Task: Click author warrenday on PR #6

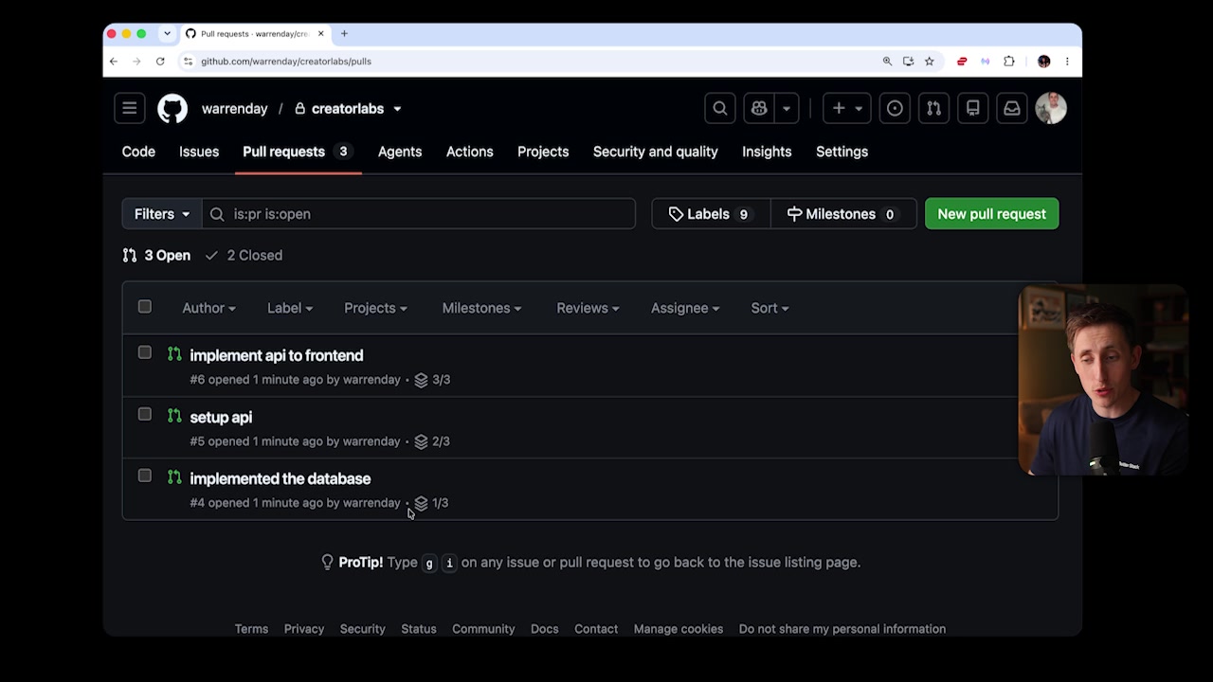Action: click(371, 380)
